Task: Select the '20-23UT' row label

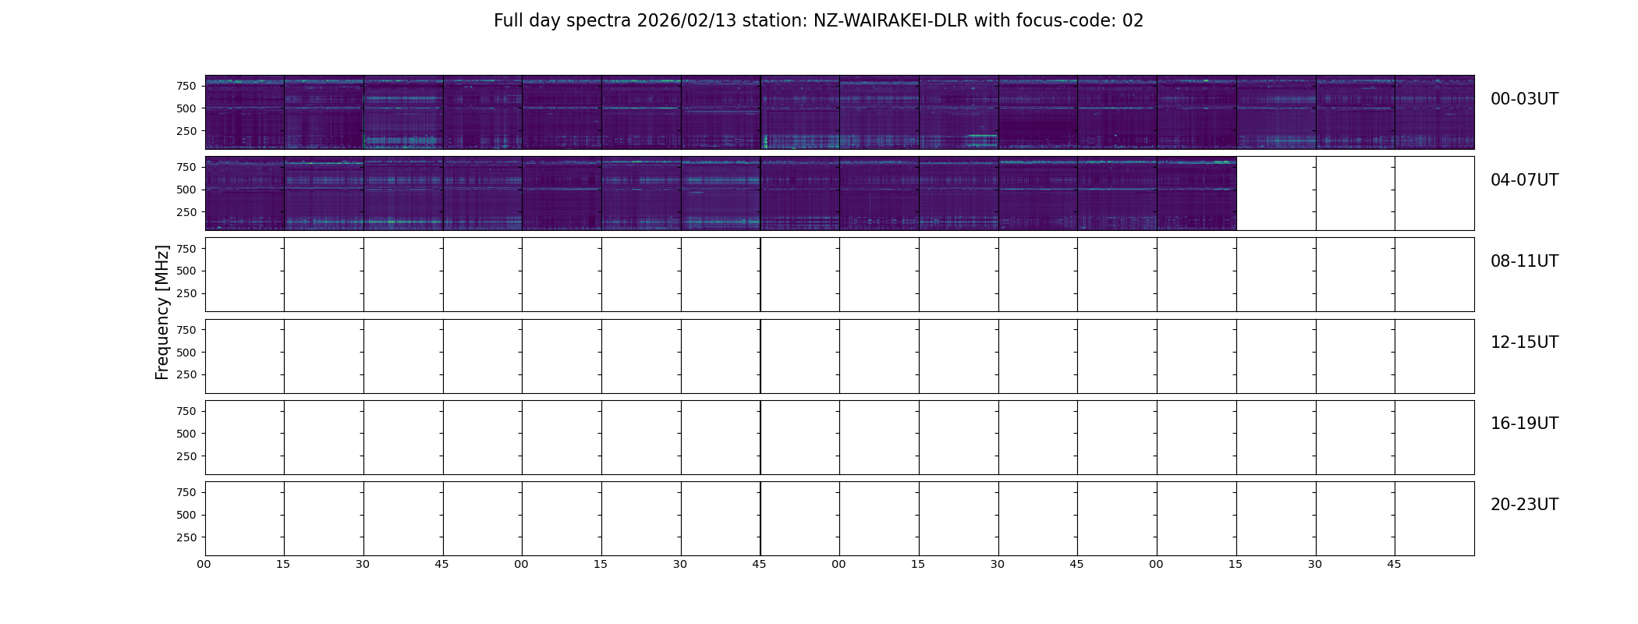Action: coord(1524,505)
